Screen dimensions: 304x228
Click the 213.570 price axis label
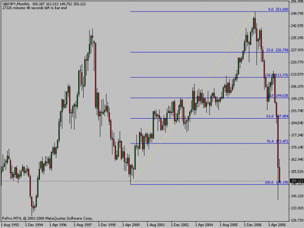[x=297, y=74]
